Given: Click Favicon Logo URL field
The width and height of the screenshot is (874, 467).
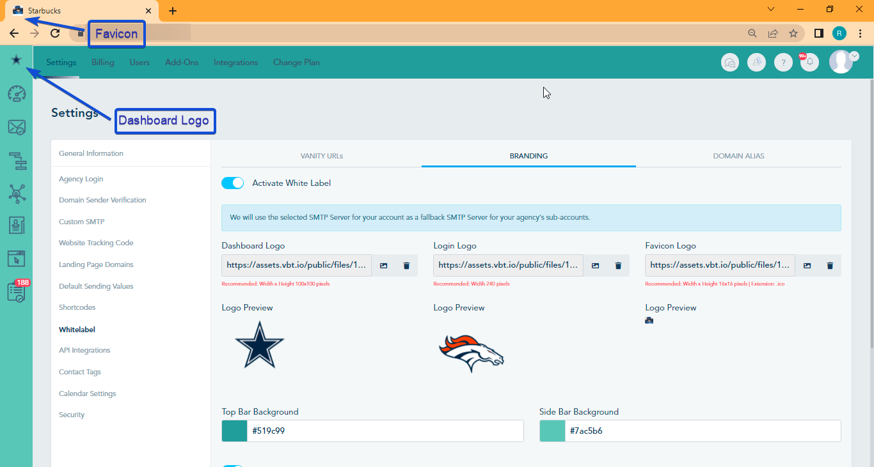Looking at the screenshot, I should [x=720, y=265].
